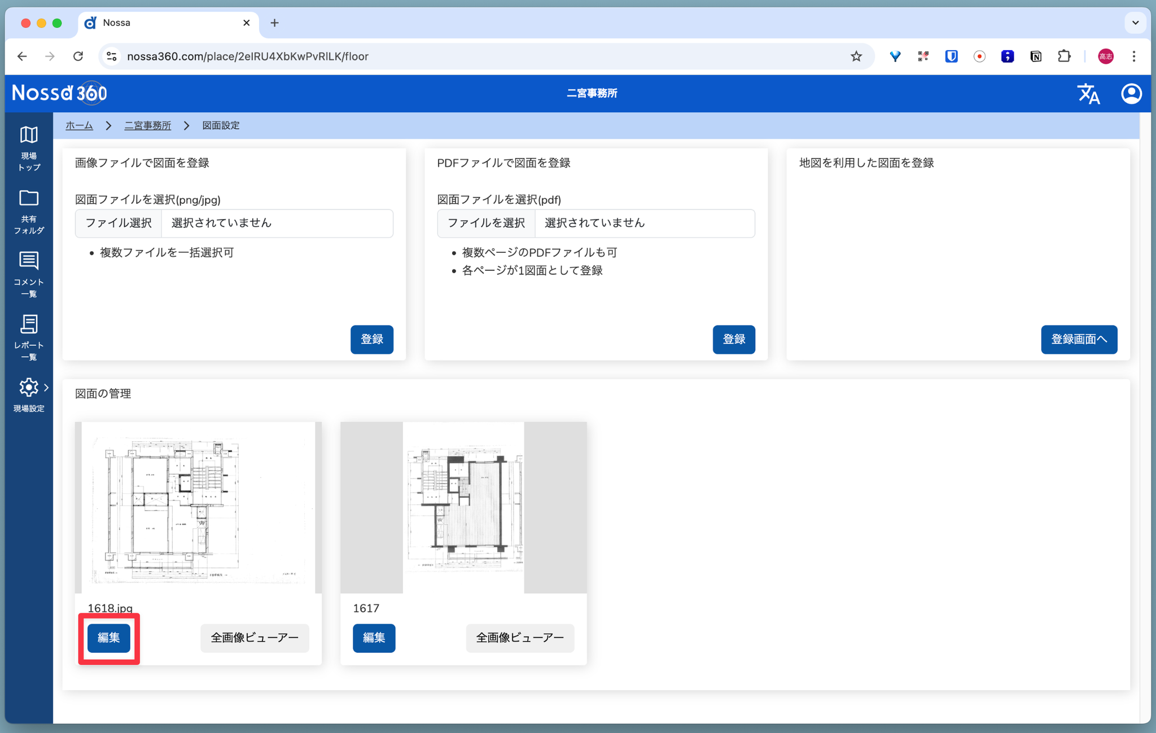1156x733 pixels.
Task: Bookmark this page with the star icon
Action: point(856,56)
